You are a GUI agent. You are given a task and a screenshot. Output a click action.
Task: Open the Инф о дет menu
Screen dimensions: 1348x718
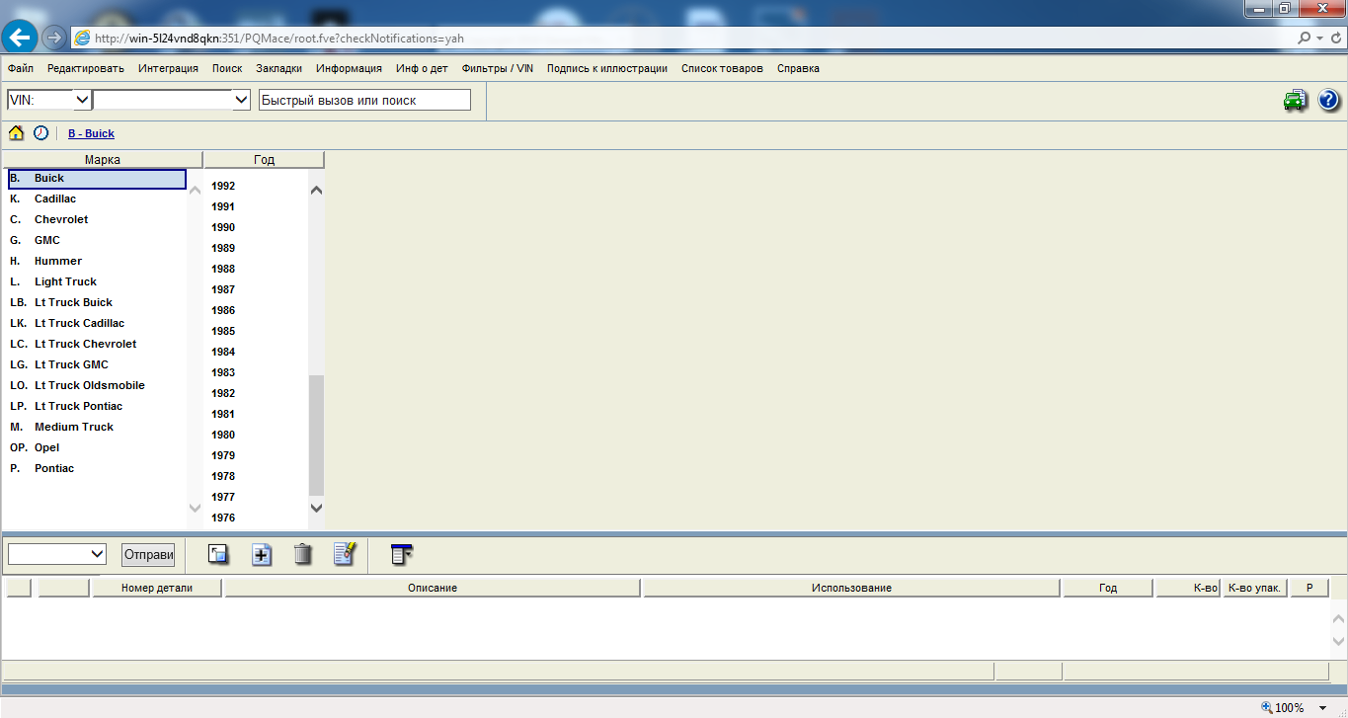(422, 69)
